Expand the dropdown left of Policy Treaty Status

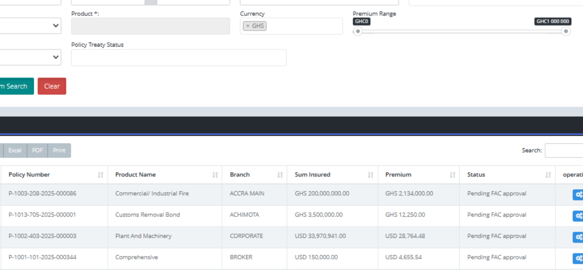point(30,57)
